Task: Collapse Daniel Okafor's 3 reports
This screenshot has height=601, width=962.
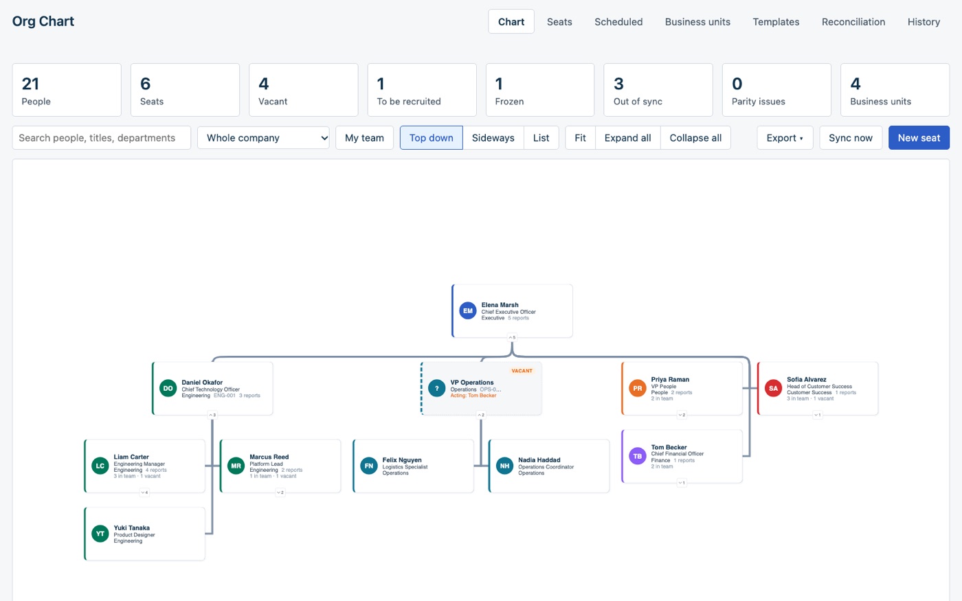Action: (x=212, y=415)
